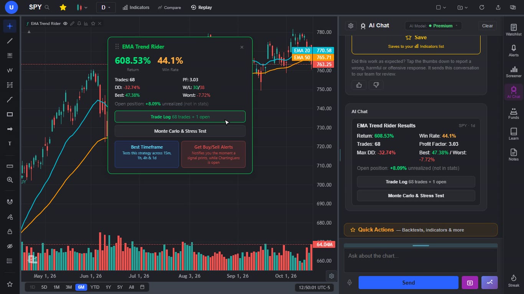Change the AI Model Premium dropdown

pos(433,26)
